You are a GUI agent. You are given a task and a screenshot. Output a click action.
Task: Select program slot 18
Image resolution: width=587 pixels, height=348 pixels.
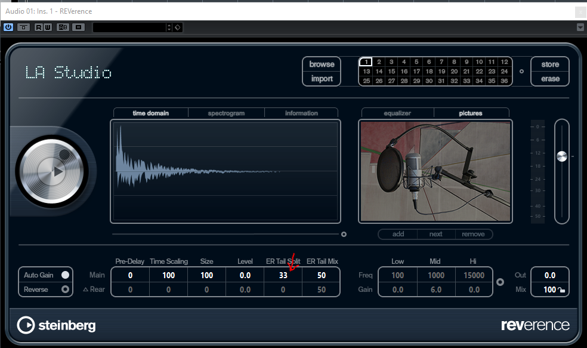(429, 71)
